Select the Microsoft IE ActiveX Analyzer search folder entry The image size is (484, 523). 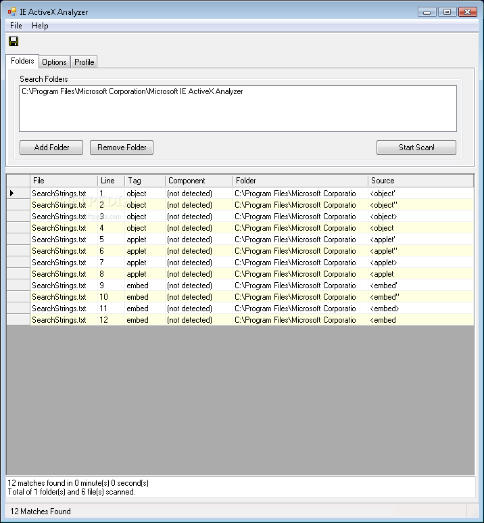[132, 91]
